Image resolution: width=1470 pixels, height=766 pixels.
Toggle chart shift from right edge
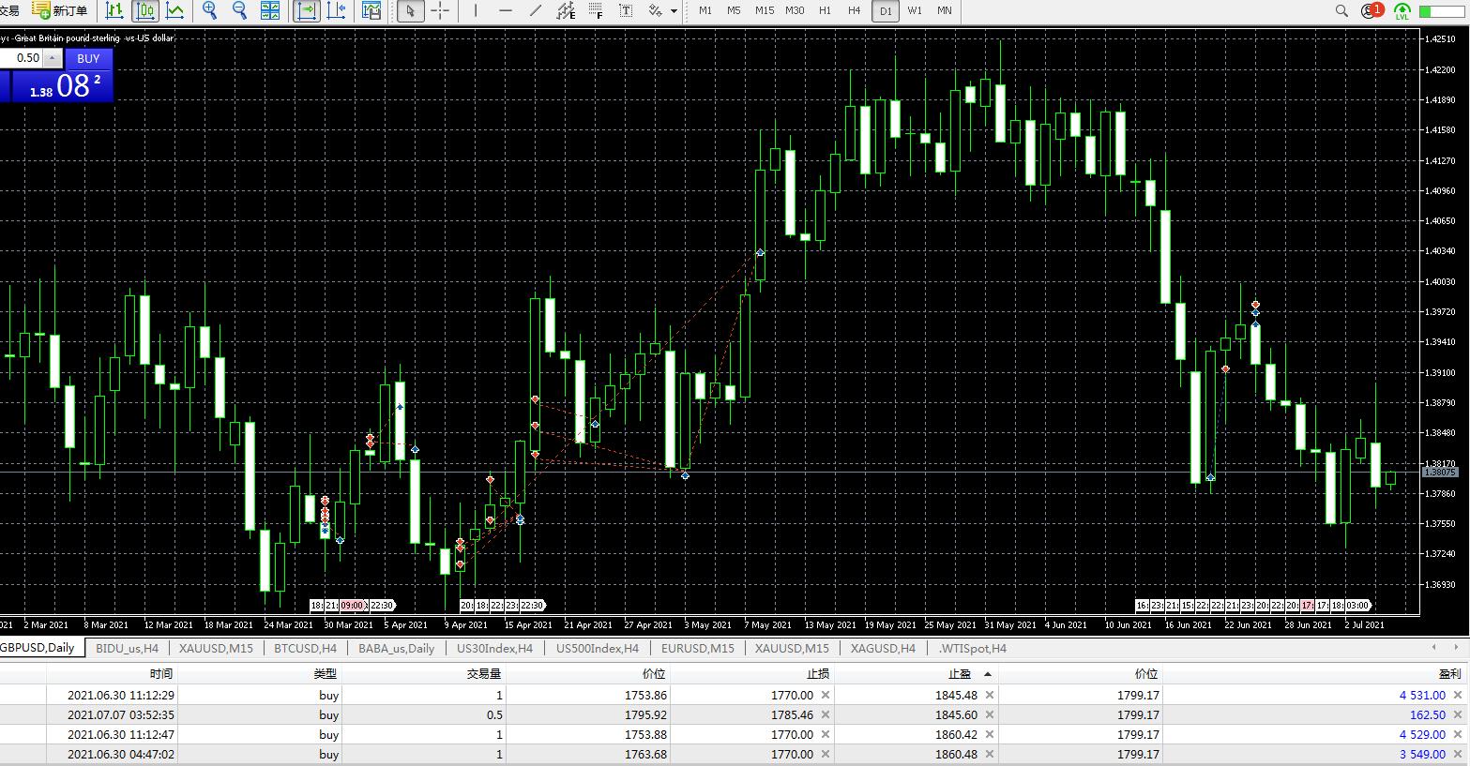338,10
